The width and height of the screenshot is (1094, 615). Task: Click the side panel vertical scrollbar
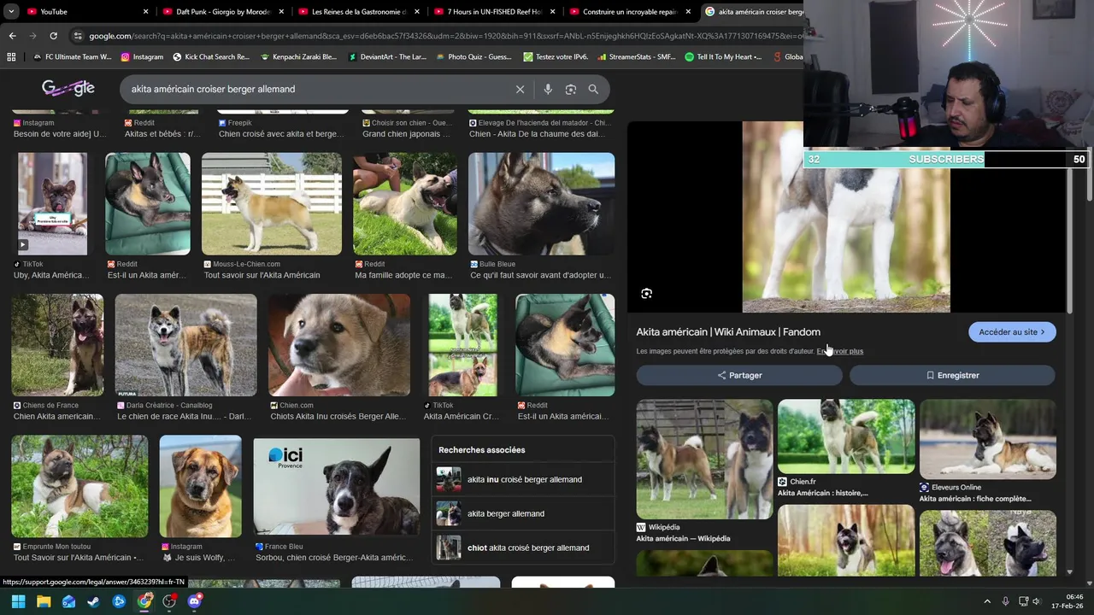tap(1070, 239)
